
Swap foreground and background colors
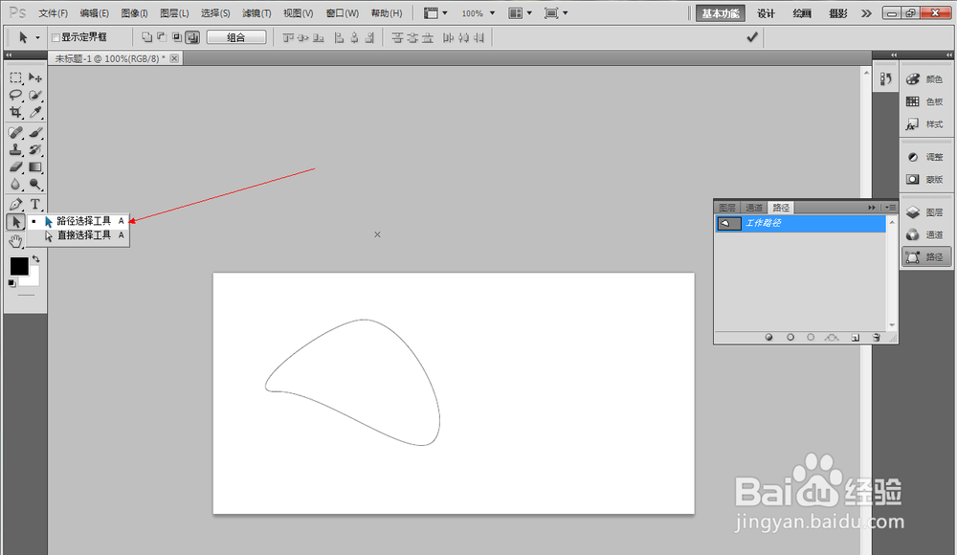tap(36, 259)
